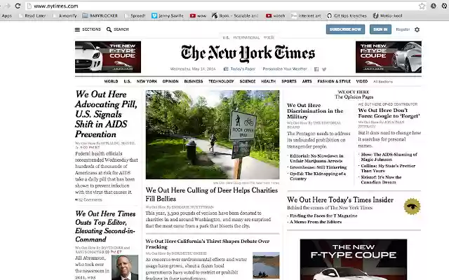Click the Times Insider eye badge icon

click(412, 206)
